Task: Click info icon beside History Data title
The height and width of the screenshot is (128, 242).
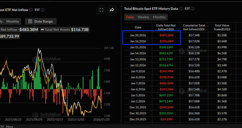Action: (181, 9)
